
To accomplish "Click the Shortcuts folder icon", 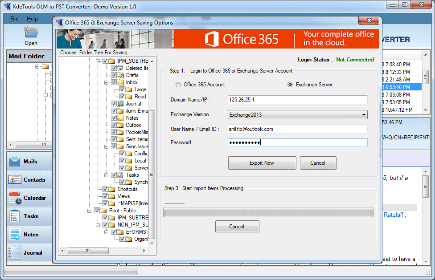I will click(x=112, y=189).
